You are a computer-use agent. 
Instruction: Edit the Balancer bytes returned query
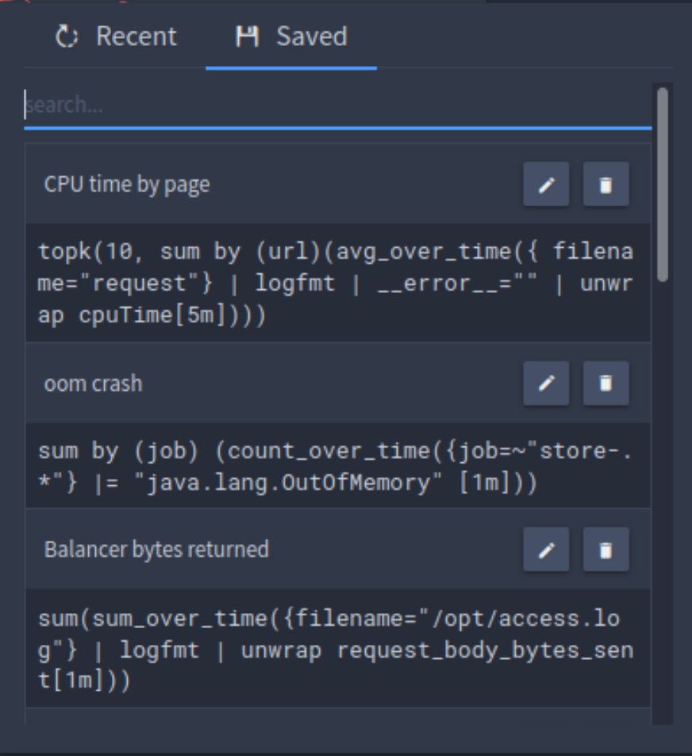pyautogui.click(x=546, y=550)
